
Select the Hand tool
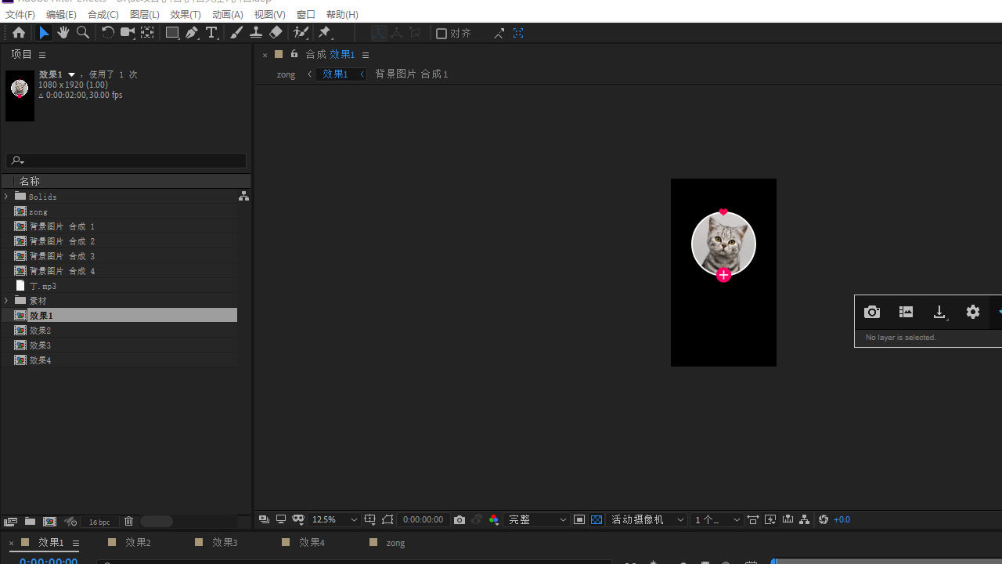point(63,33)
